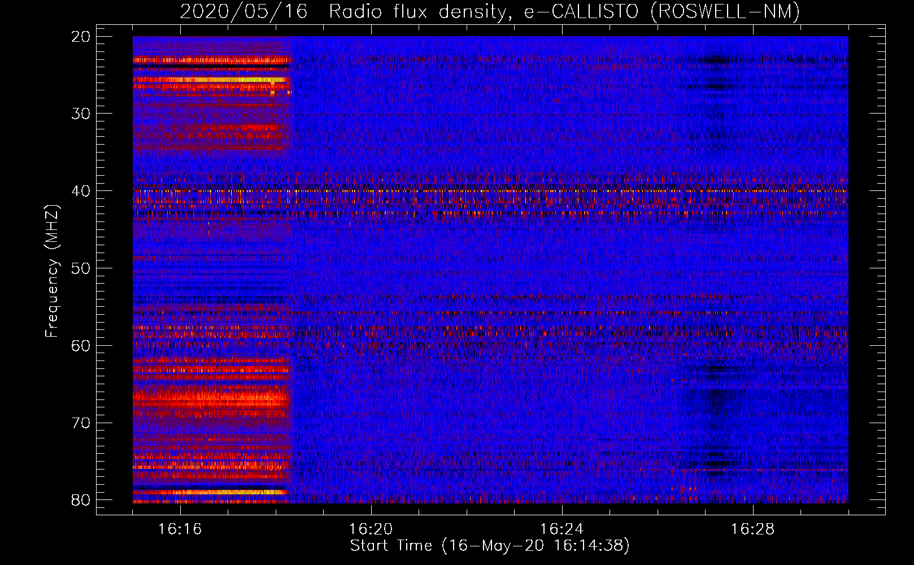This screenshot has width=914, height=565.
Task: Click the 20 frequency tick label
Action: [x=81, y=37]
